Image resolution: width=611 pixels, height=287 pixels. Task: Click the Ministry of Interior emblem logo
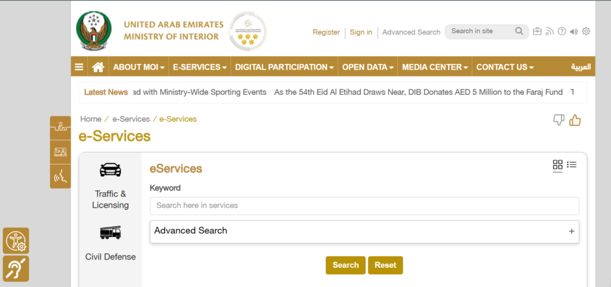(x=94, y=31)
